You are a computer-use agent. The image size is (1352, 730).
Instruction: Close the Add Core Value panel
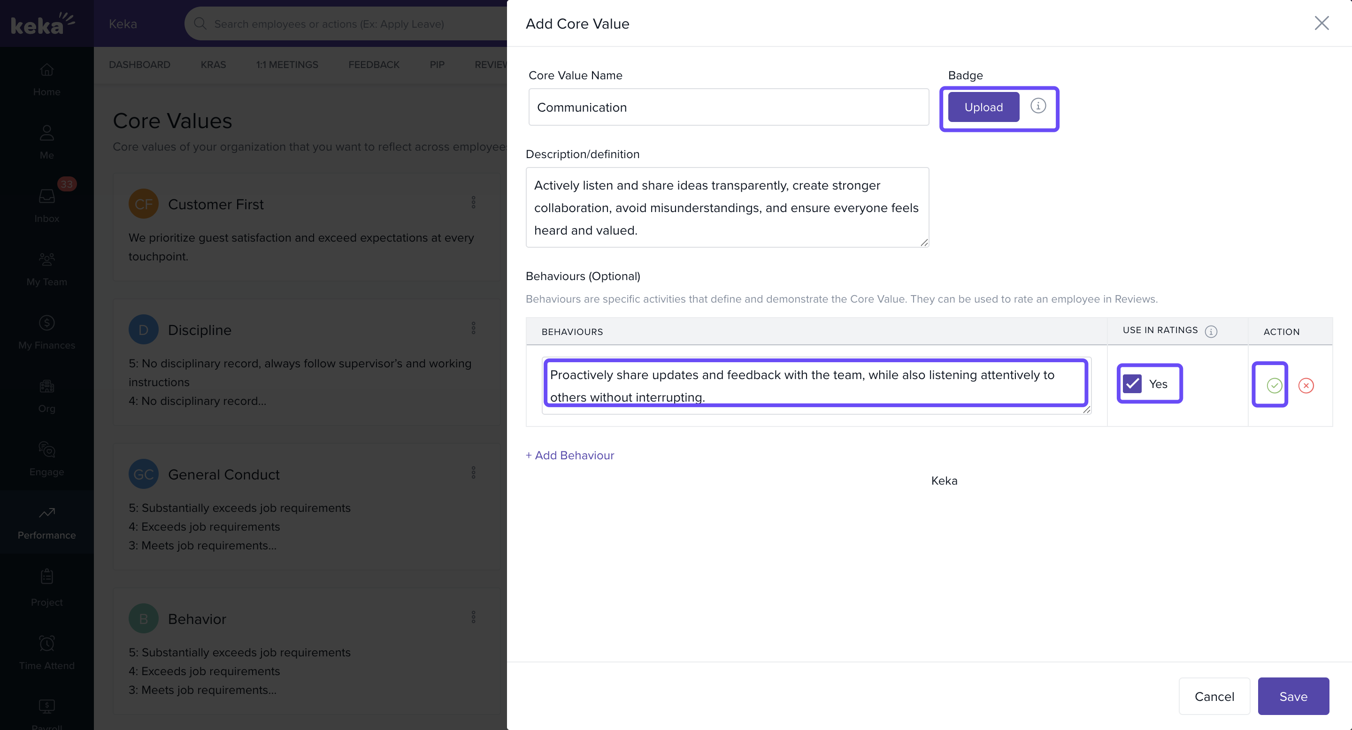(x=1321, y=23)
